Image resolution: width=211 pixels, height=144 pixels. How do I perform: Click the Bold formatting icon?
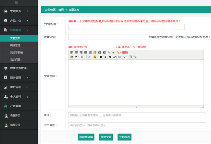coord(101,57)
